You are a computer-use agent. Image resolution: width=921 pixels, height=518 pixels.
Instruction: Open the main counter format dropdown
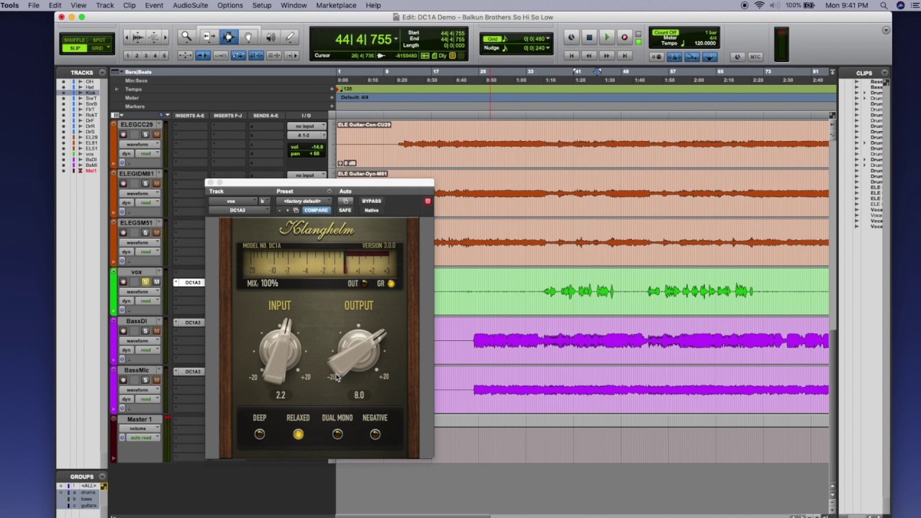[x=396, y=40]
